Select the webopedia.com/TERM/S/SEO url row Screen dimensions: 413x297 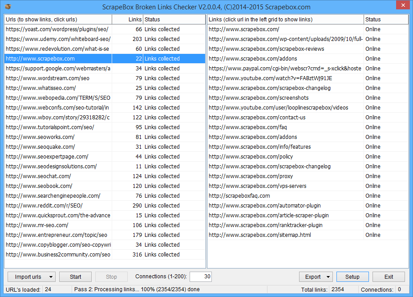pyautogui.click(x=105, y=98)
